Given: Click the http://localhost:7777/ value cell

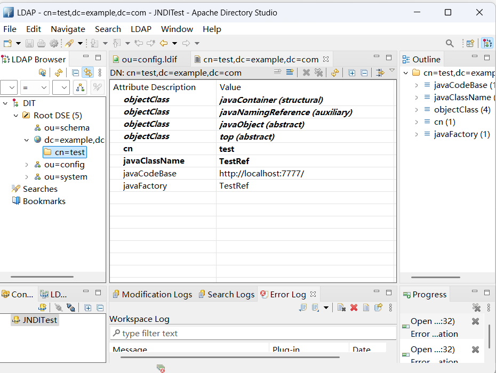Looking at the screenshot, I should click(306, 174).
